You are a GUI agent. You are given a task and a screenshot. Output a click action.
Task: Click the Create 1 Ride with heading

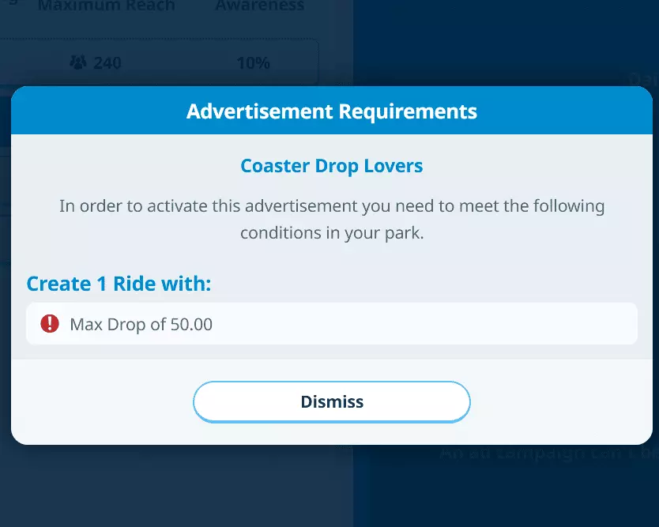[x=119, y=284]
